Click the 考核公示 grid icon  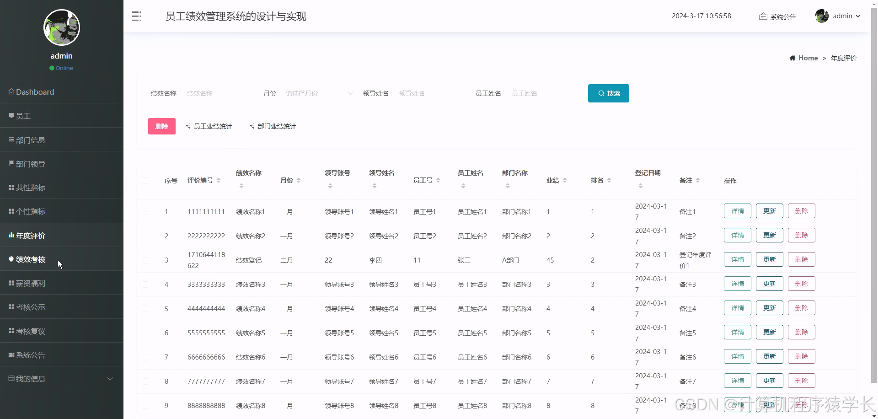pyautogui.click(x=11, y=306)
